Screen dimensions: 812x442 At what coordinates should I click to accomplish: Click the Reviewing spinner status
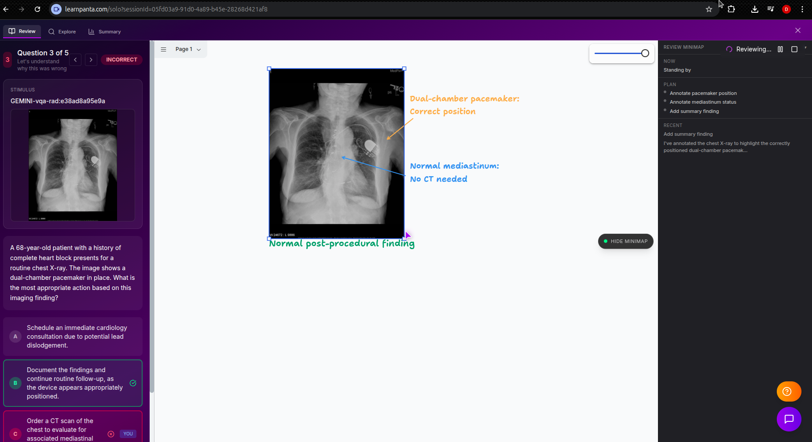748,49
